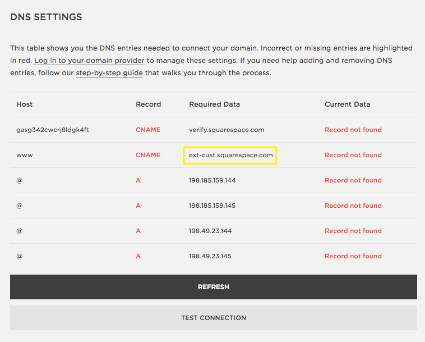Click the www host entry

point(26,155)
